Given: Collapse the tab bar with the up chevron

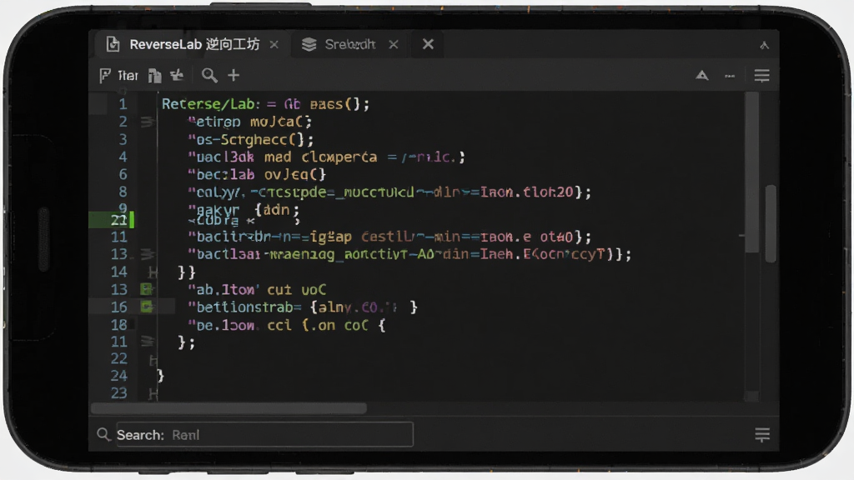Looking at the screenshot, I should click(764, 45).
